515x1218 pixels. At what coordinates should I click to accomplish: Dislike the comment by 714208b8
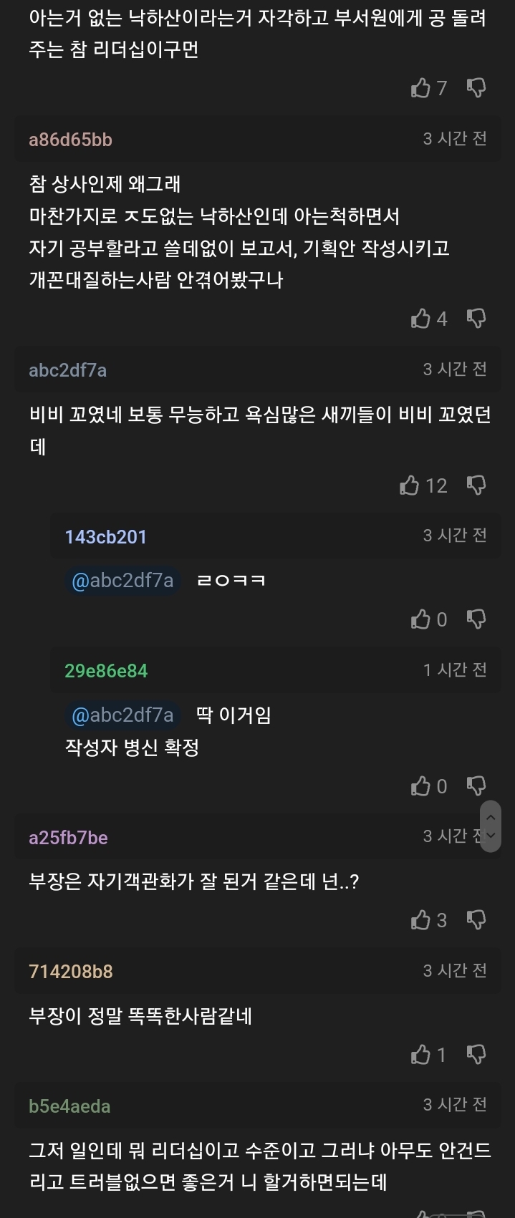point(476,1055)
